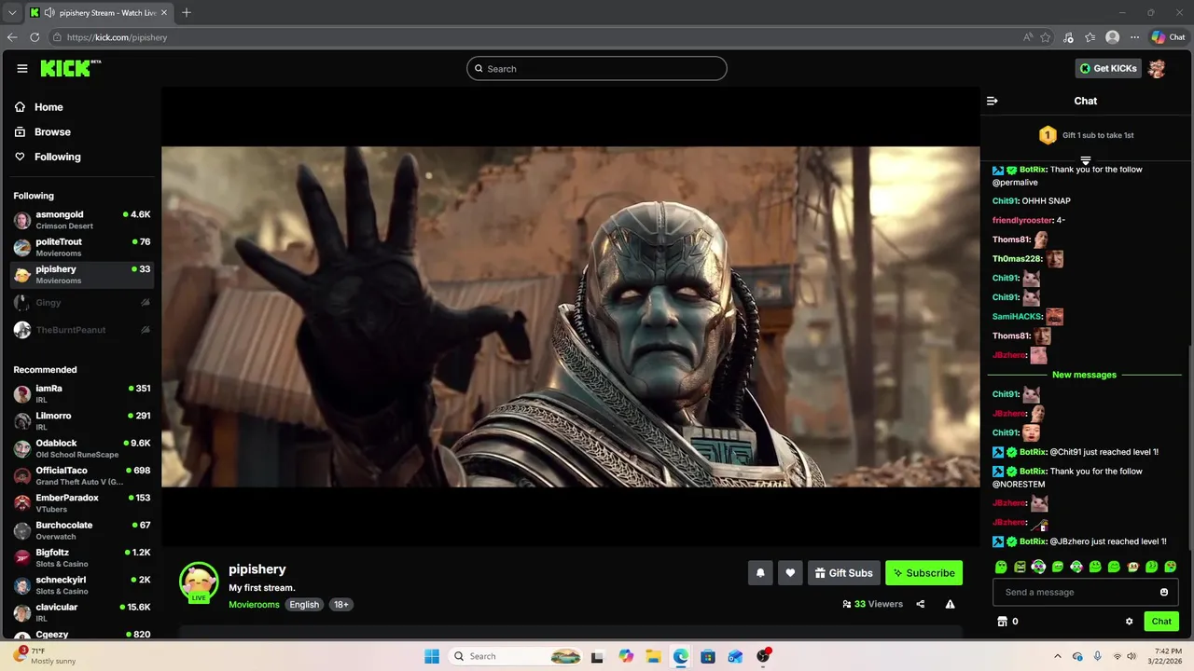Image resolution: width=1194 pixels, height=671 pixels.
Task: Open the hamburger sidebar menu
Action: pyautogui.click(x=22, y=68)
